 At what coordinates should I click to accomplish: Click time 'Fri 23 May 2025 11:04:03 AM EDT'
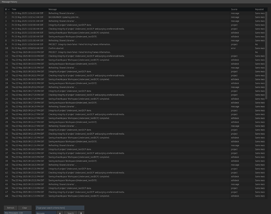[x=27, y=13]
